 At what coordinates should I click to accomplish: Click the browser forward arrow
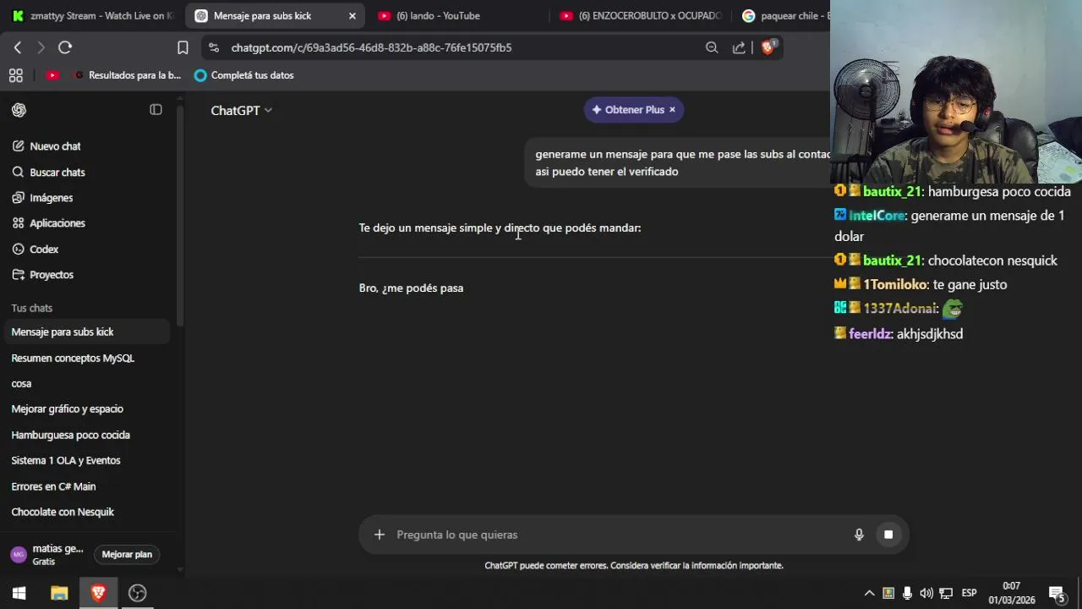click(41, 47)
